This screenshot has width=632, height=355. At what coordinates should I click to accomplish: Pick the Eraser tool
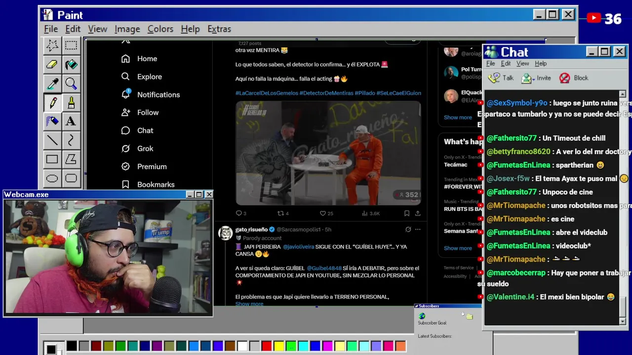click(52, 65)
